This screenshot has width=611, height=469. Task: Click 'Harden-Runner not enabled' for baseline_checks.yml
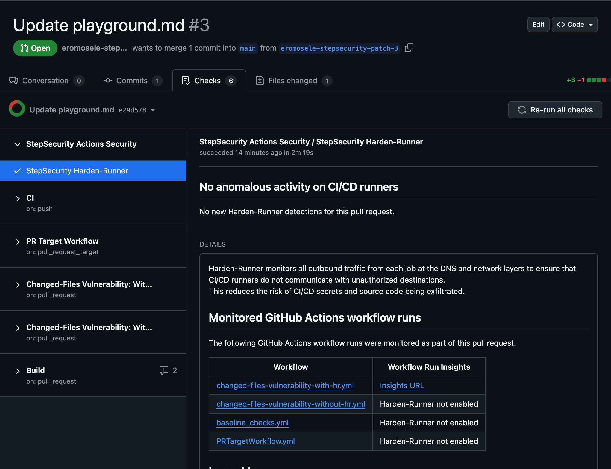[x=429, y=423]
